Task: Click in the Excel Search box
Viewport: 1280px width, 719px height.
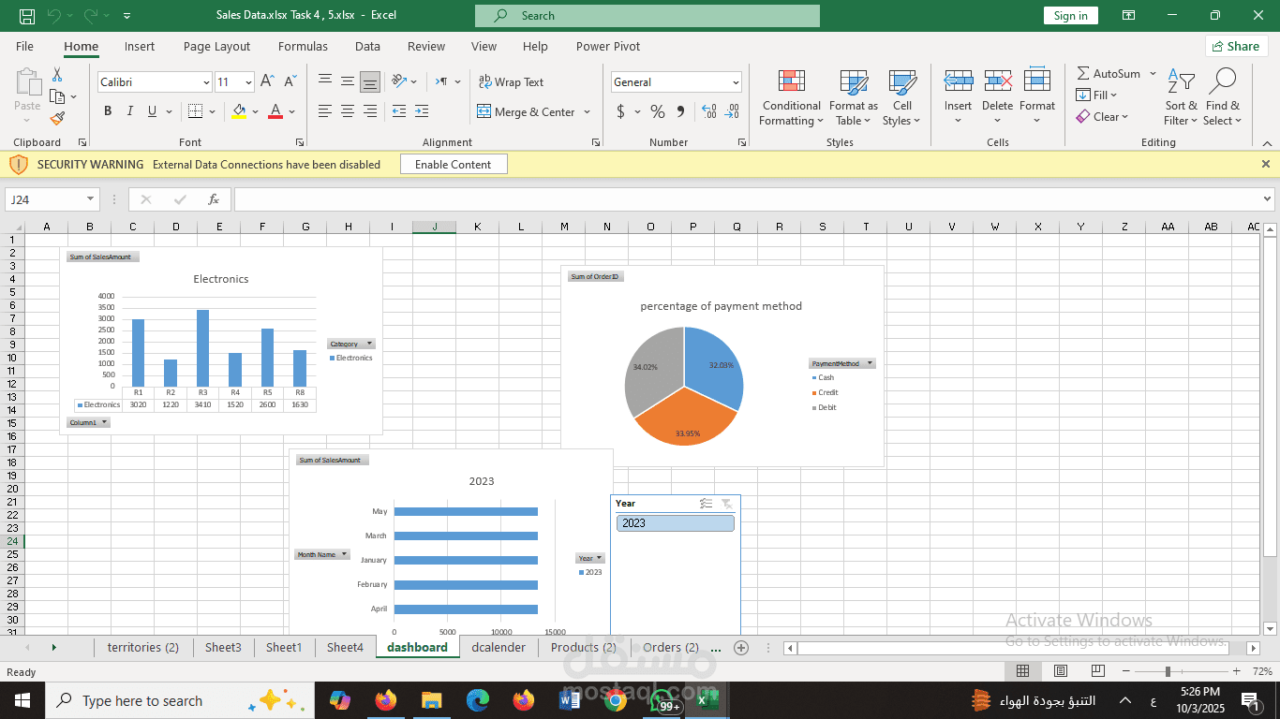Action: (647, 16)
